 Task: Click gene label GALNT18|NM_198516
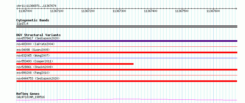pyautogui.click(x=31, y=97)
